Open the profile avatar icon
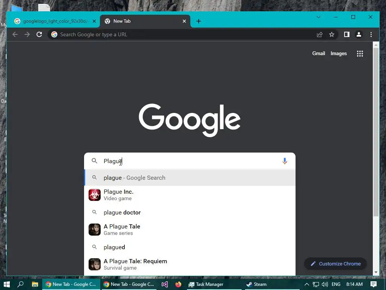The width and height of the screenshot is (386, 290). click(x=359, y=34)
